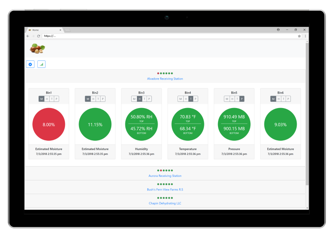This screenshot has width=331, height=231.
Task: Bookmark the page with the star icon
Action: pos(299,36)
